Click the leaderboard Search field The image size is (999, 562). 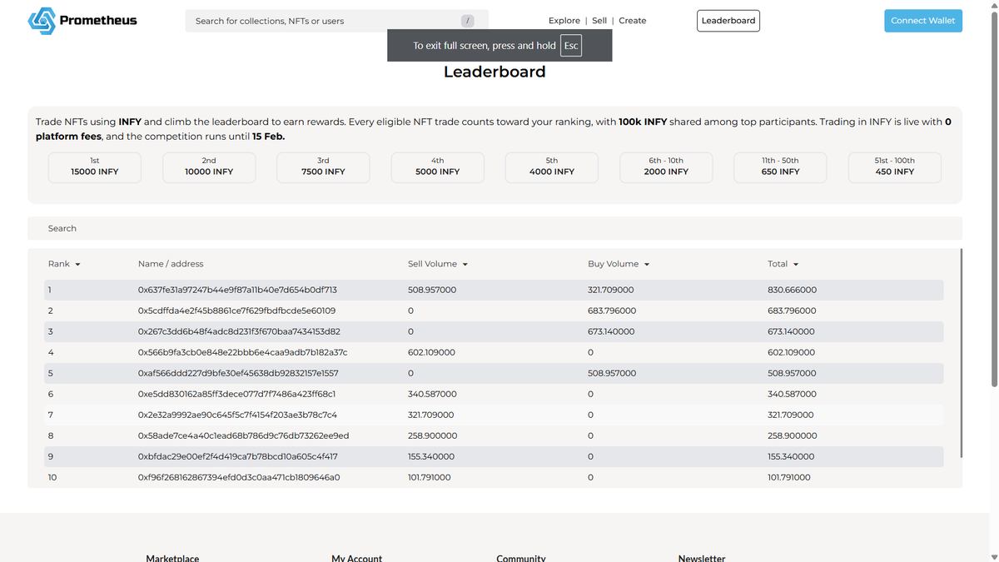pyautogui.click(x=495, y=228)
